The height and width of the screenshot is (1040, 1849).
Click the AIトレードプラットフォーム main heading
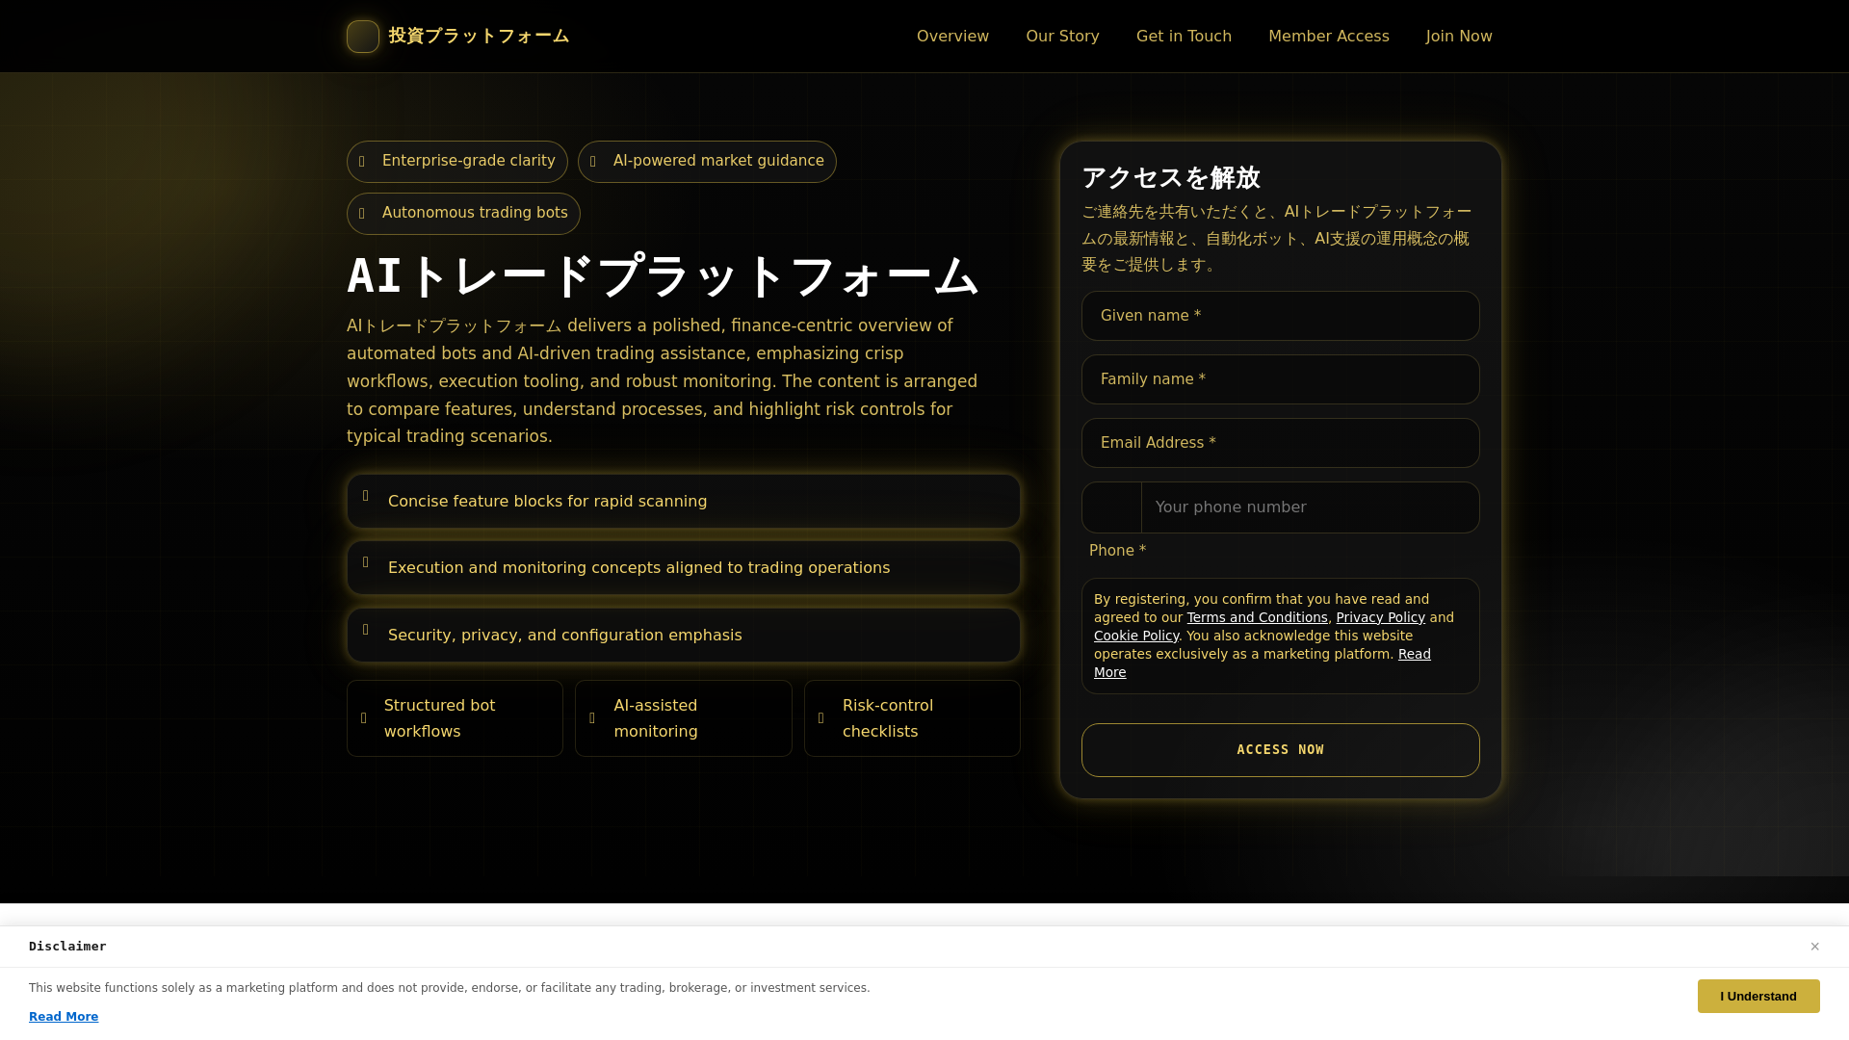(x=663, y=276)
